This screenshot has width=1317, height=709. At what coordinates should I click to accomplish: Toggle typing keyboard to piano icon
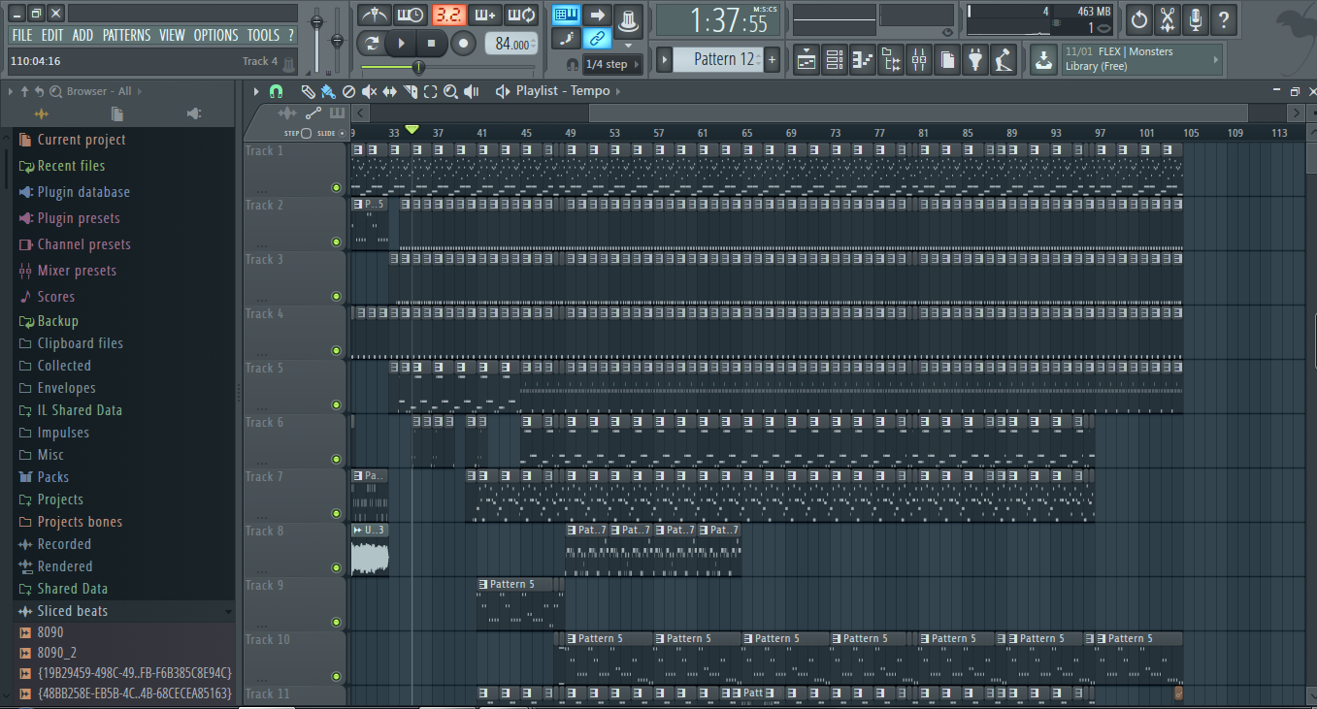click(566, 15)
